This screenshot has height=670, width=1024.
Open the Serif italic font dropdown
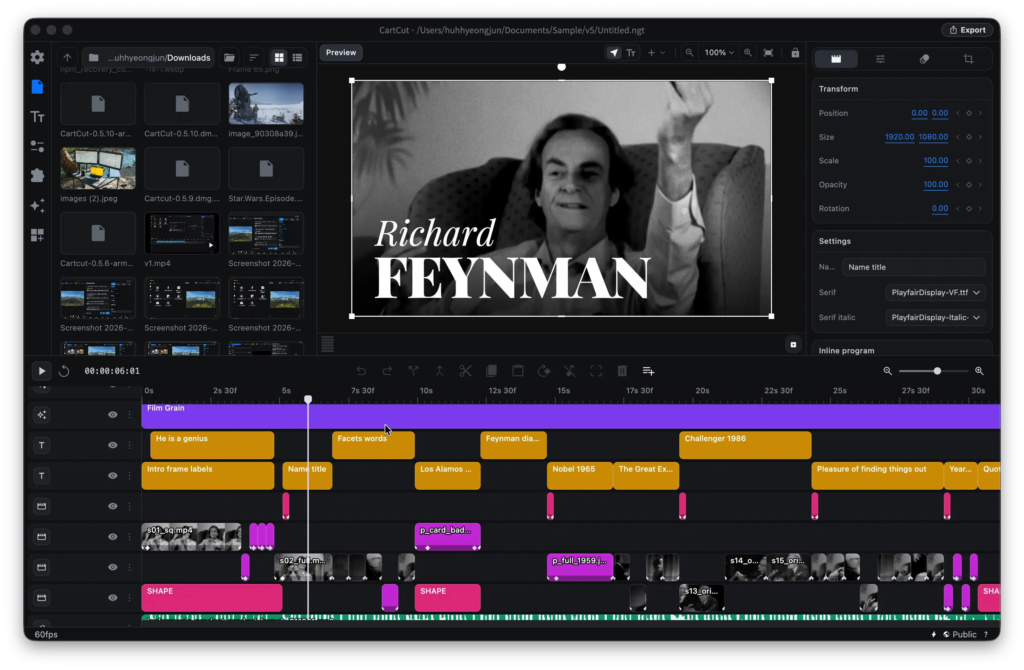tap(935, 318)
